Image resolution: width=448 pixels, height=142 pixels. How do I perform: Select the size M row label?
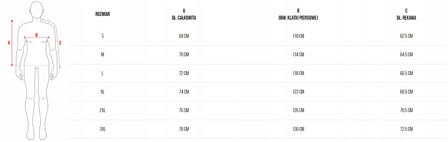coord(103,54)
